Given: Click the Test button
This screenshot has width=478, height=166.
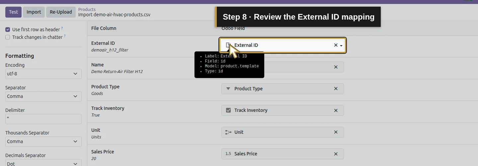Looking at the screenshot, I should coord(13,12).
